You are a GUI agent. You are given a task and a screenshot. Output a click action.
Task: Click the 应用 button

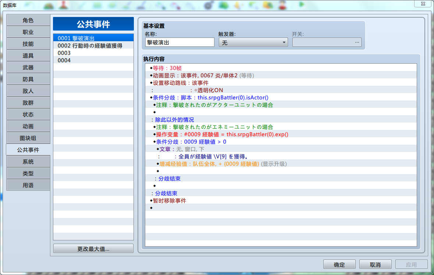point(411,264)
